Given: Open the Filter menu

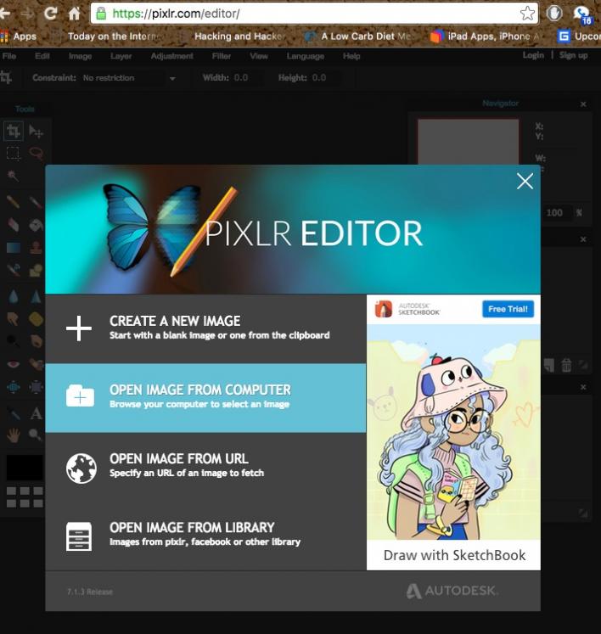Looking at the screenshot, I should (x=222, y=56).
